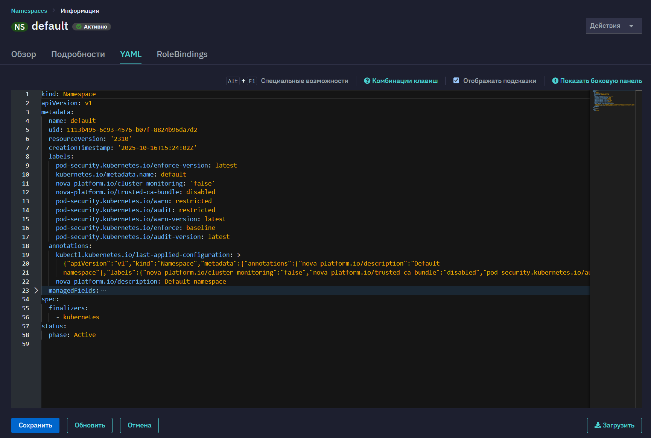Click Загрузить to download the YAML

pyautogui.click(x=614, y=425)
